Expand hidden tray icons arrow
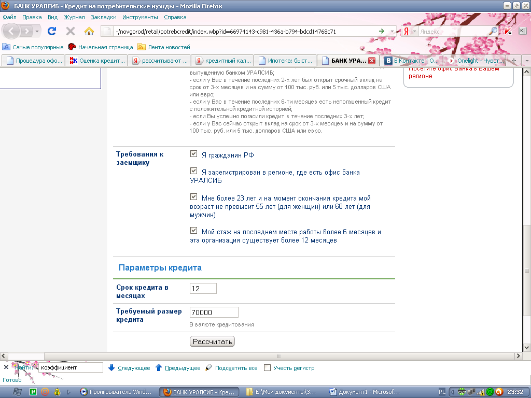This screenshot has width=531, height=398. (452, 392)
